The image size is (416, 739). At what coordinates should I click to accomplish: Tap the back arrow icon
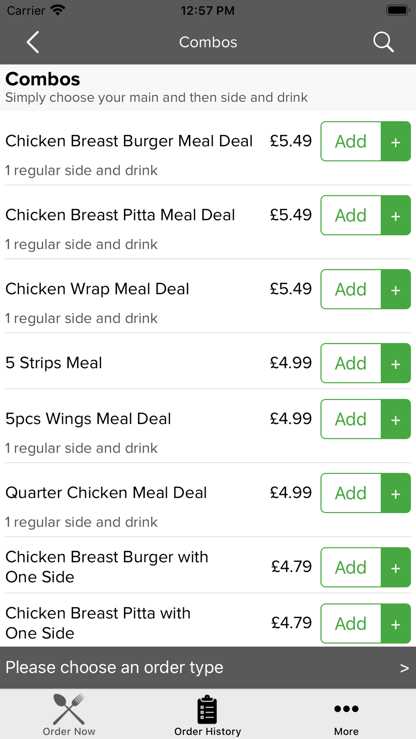(33, 42)
